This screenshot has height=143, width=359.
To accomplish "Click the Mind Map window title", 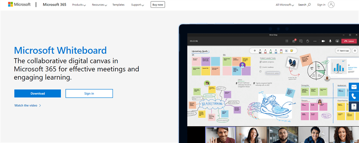I will click(273, 35).
